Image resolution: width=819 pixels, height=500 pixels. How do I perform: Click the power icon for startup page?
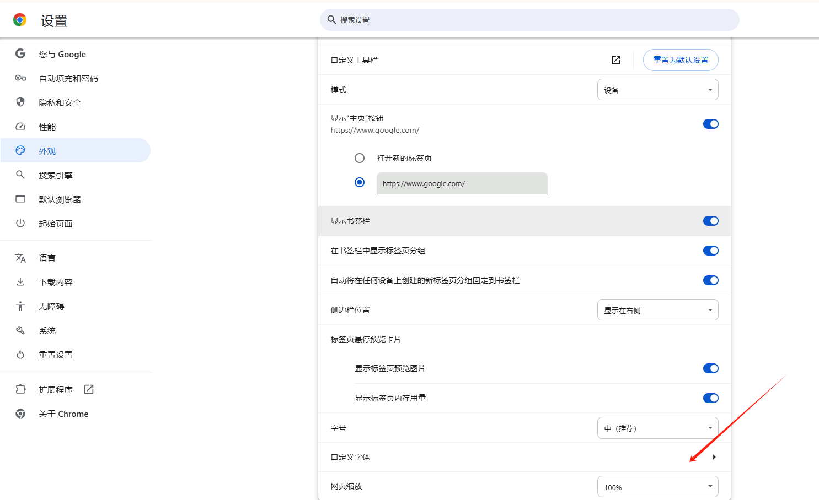point(20,223)
